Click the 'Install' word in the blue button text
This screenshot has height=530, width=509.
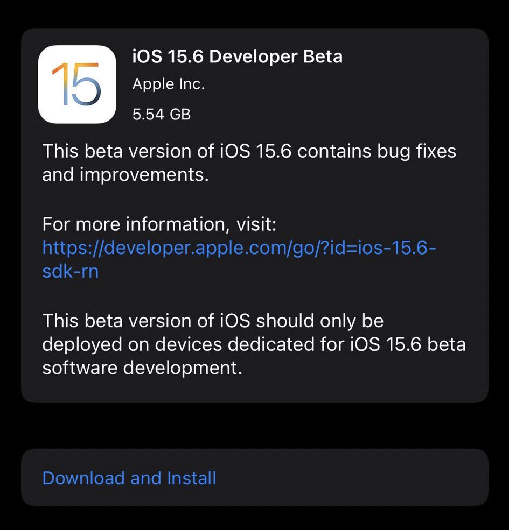pyautogui.click(x=192, y=478)
